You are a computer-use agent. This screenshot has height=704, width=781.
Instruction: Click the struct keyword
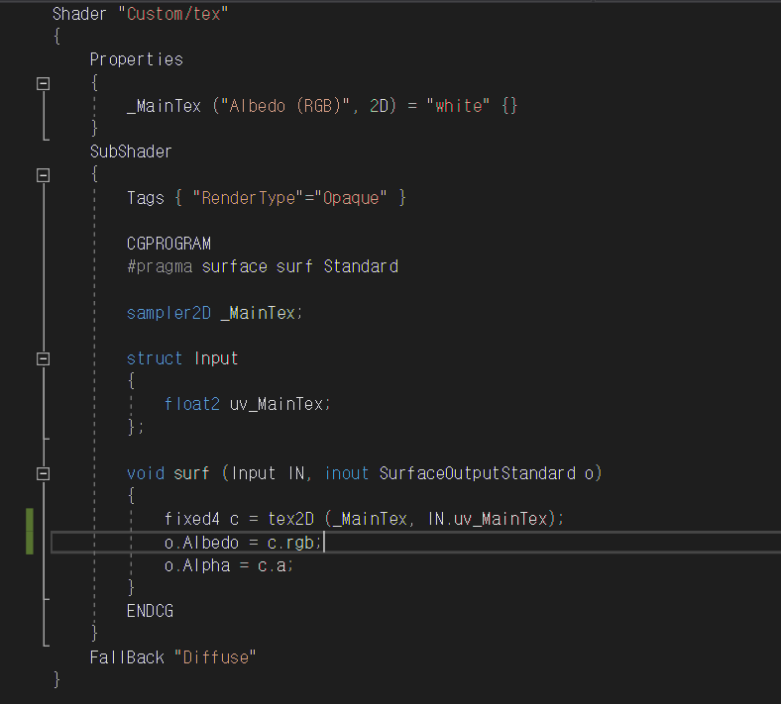click(155, 358)
